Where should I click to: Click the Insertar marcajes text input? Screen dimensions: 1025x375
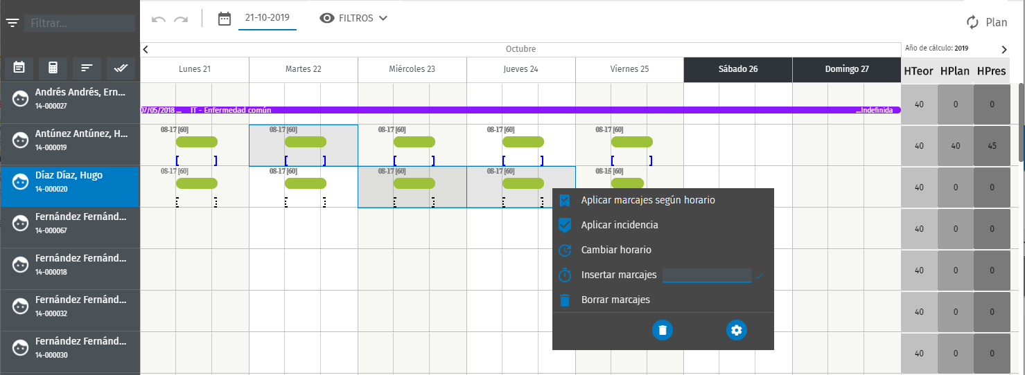pos(707,275)
